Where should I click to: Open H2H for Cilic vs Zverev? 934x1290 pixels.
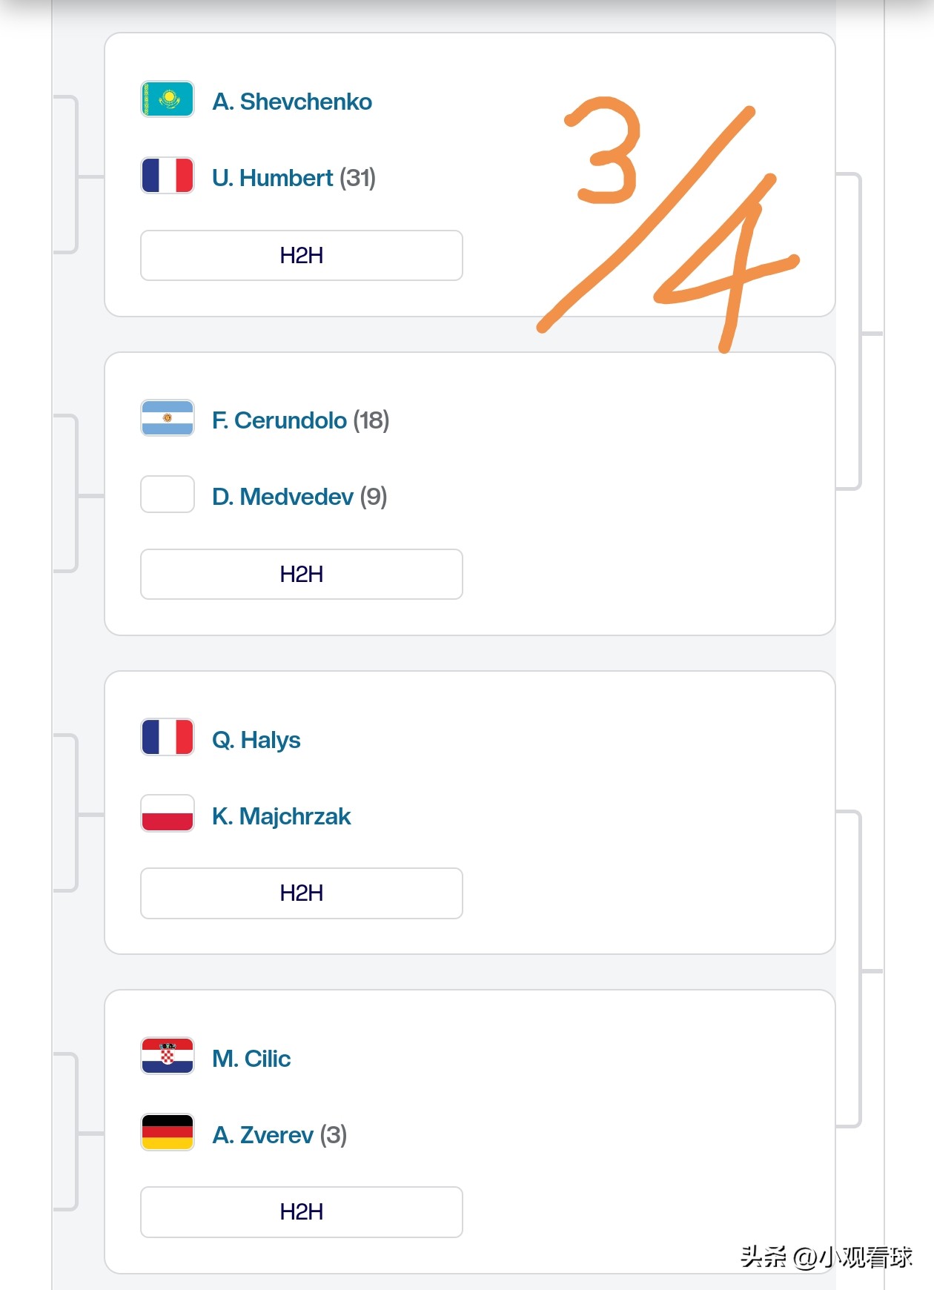pyautogui.click(x=301, y=1212)
